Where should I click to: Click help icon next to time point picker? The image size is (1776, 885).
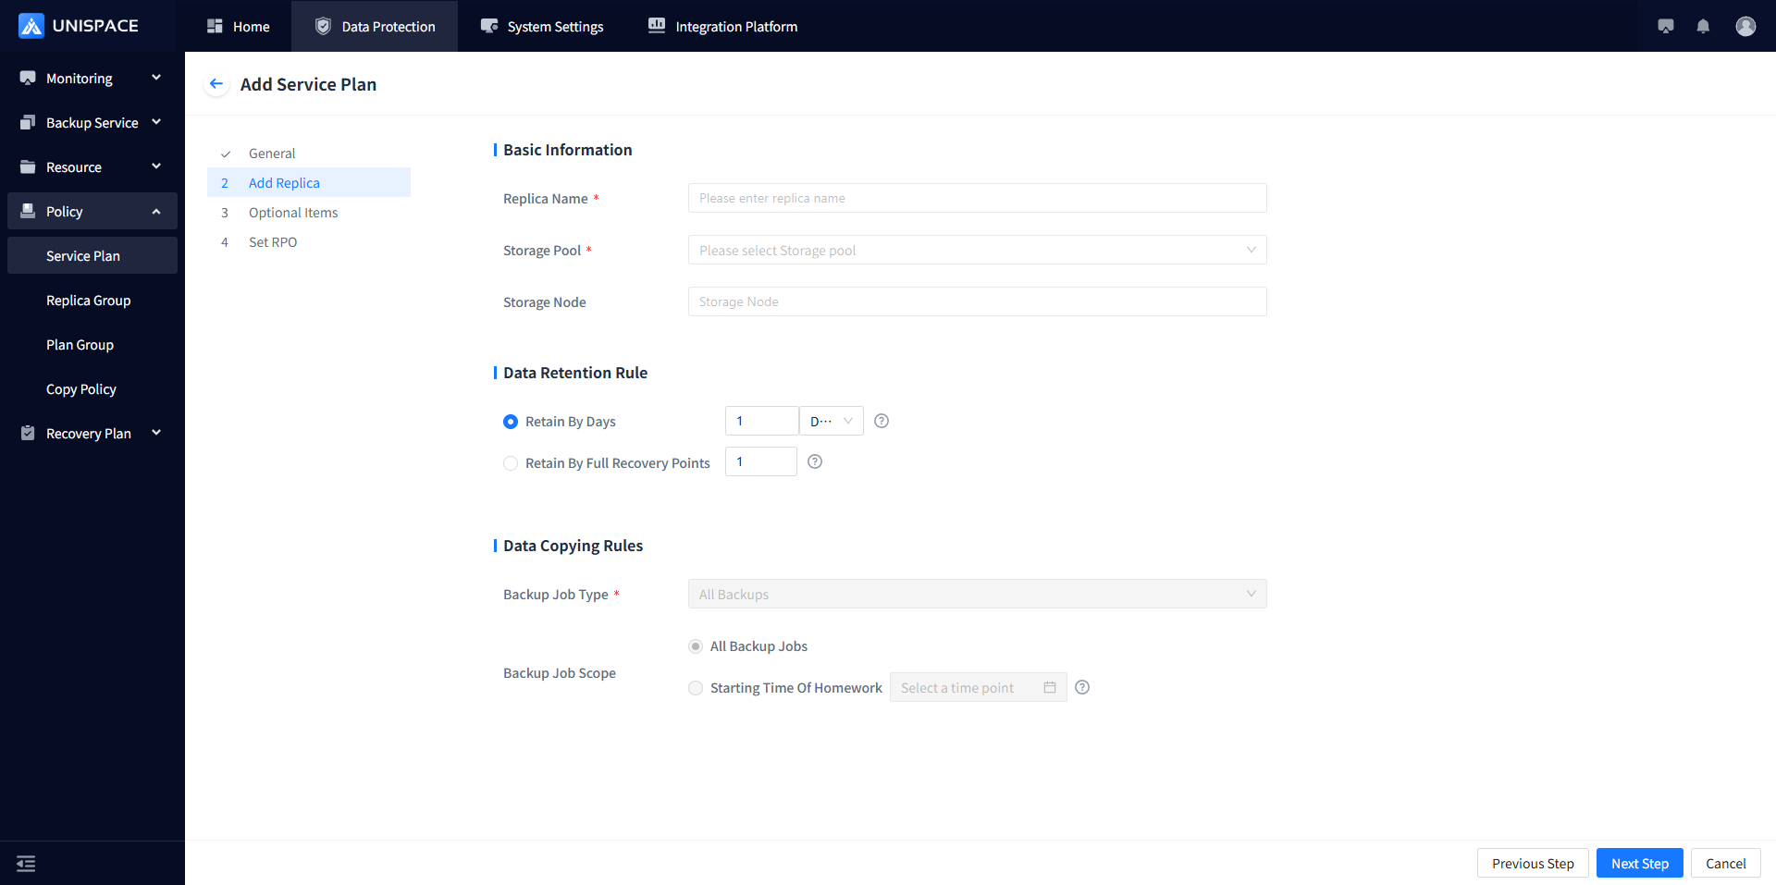(1082, 687)
